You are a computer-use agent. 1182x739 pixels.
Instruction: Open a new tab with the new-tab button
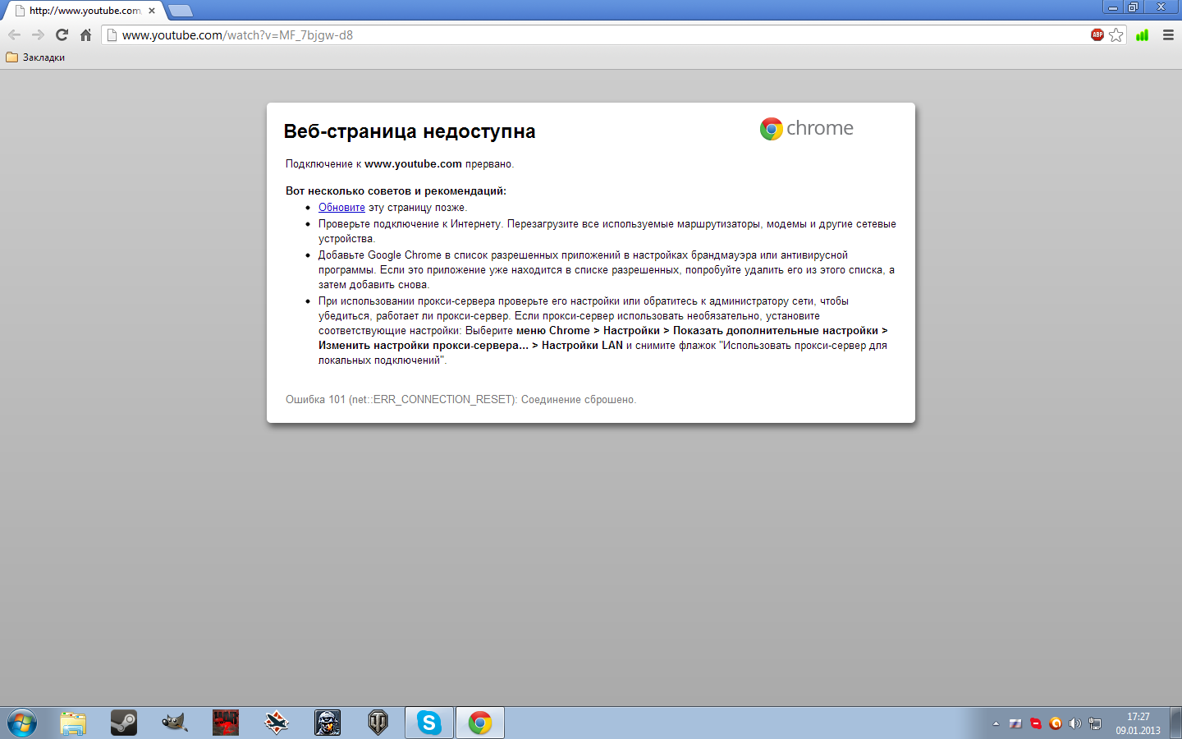coord(180,11)
